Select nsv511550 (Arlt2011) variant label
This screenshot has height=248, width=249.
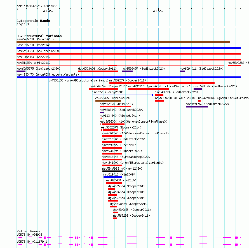pos(34,63)
